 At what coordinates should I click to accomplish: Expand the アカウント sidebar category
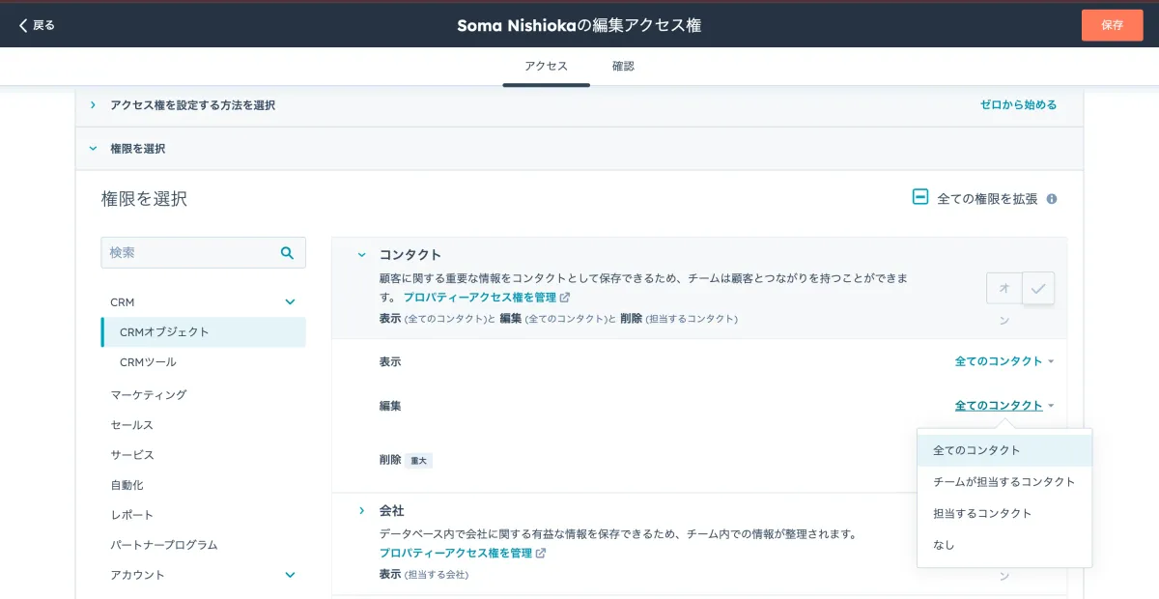point(289,575)
